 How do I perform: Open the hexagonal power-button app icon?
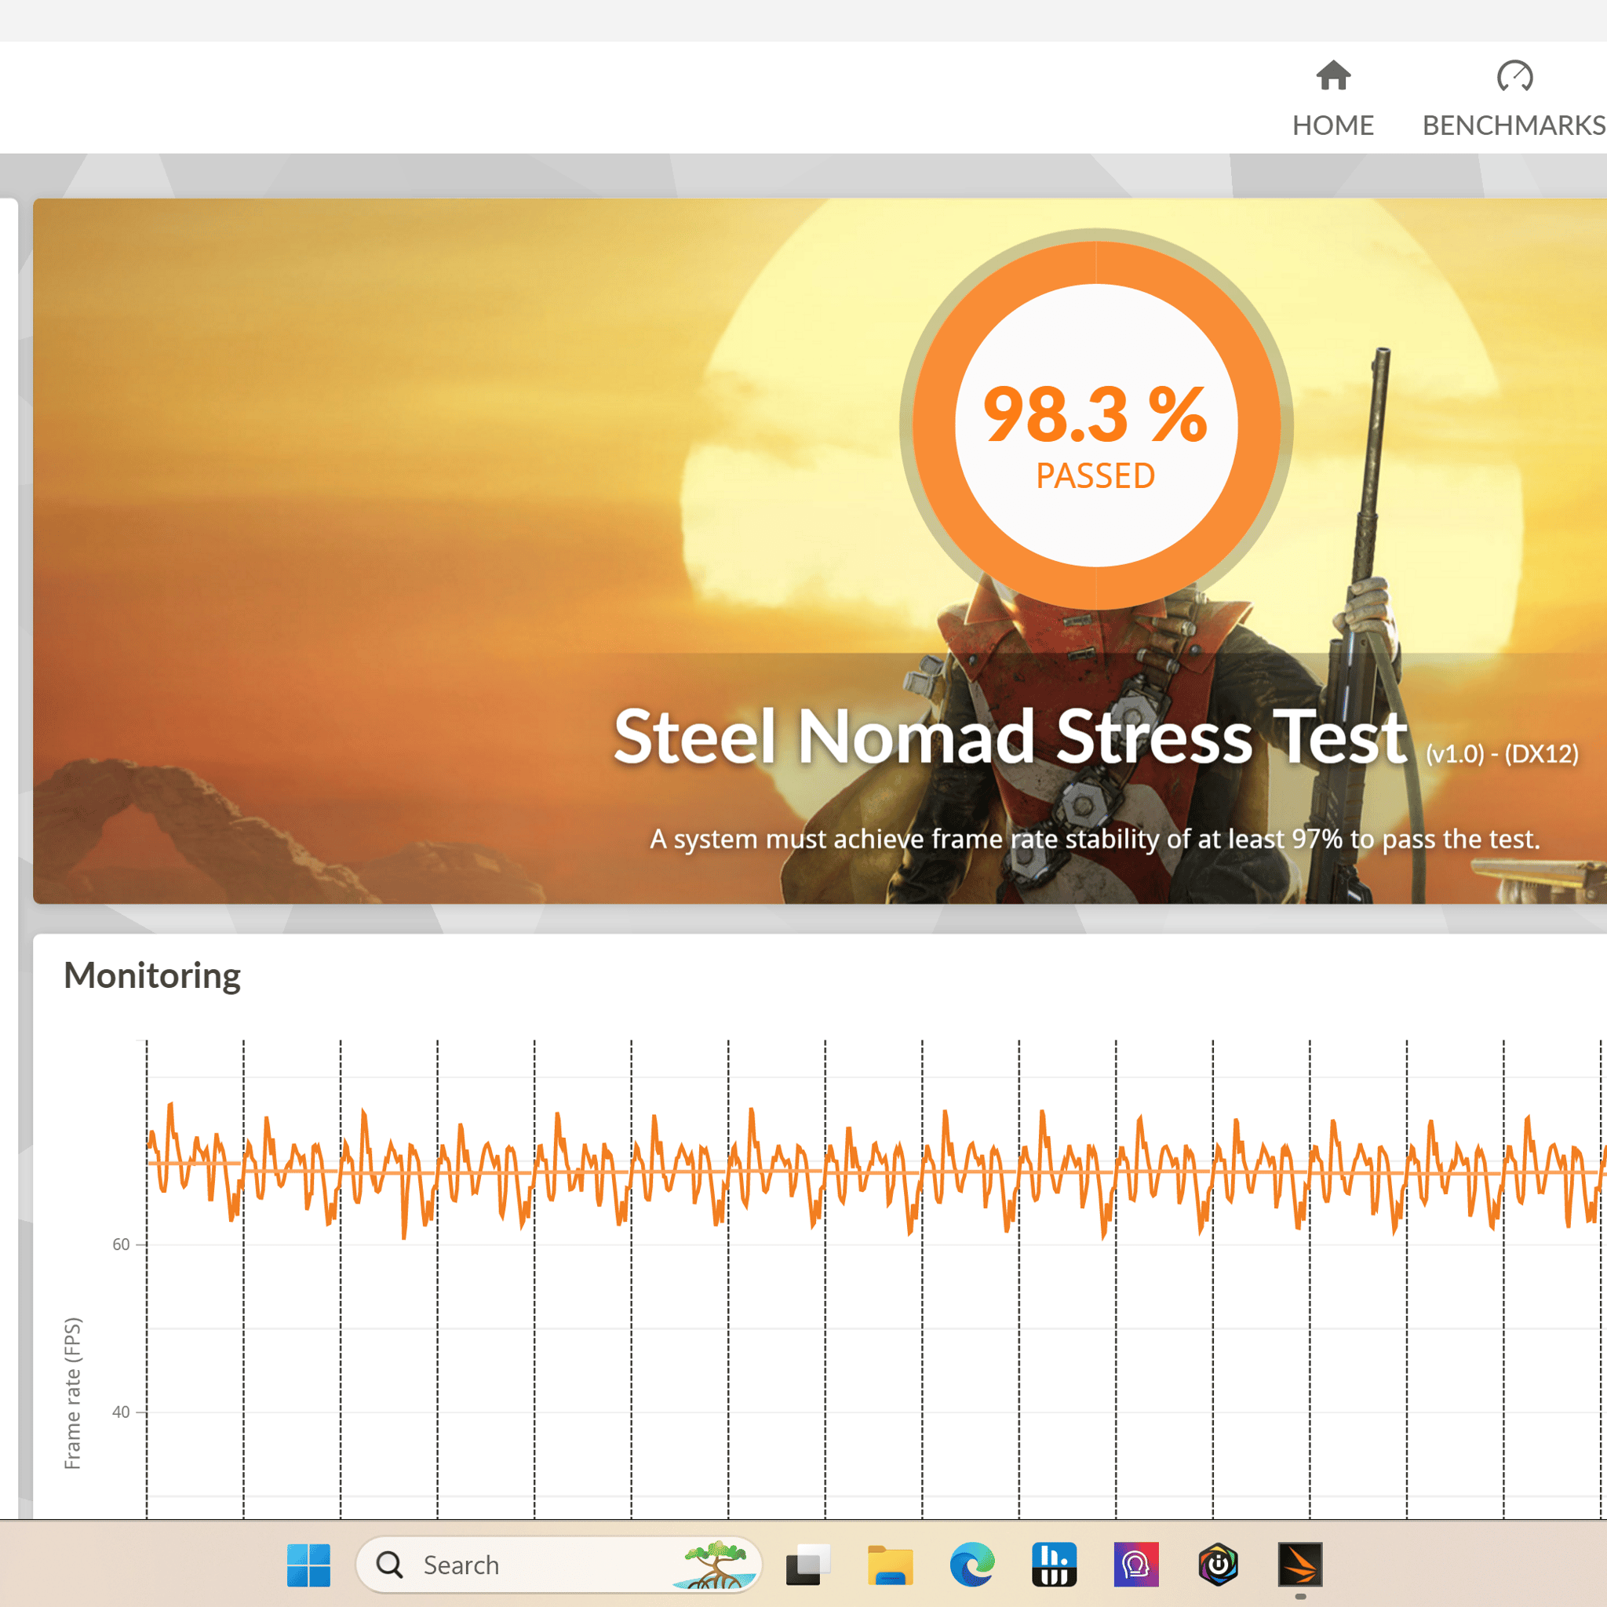[x=1218, y=1565]
